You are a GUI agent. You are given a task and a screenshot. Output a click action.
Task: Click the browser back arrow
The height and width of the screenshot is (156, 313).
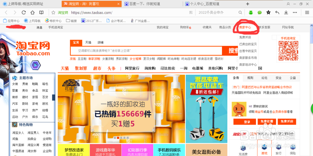pos(6,12)
